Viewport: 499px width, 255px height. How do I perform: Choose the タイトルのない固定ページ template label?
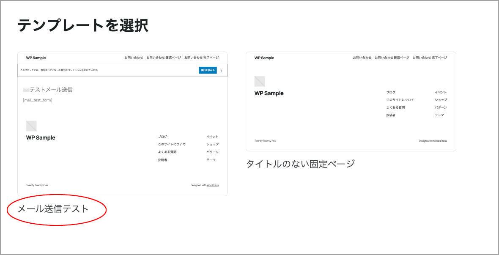[x=300, y=164]
